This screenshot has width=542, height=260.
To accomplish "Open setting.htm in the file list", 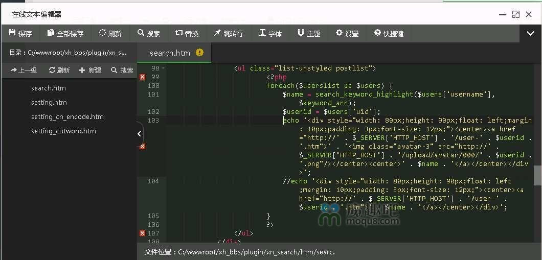I will (49, 103).
